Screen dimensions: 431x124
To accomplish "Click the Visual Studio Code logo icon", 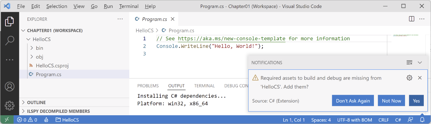I will coord(7,6).
